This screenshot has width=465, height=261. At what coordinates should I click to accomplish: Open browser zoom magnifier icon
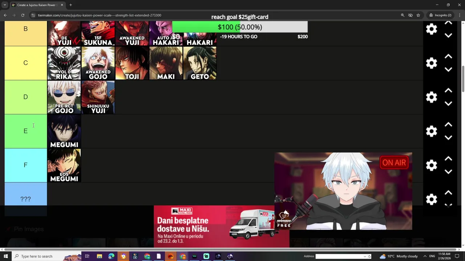coord(403,15)
